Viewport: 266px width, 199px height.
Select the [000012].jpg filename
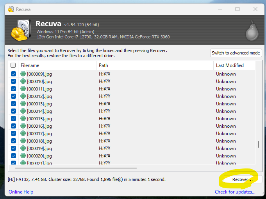coord(39,96)
